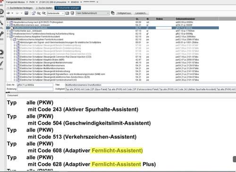The width and height of the screenshot is (236, 172).
Task: Click the Dok.-Nr. input field
Action: click(35, 85)
